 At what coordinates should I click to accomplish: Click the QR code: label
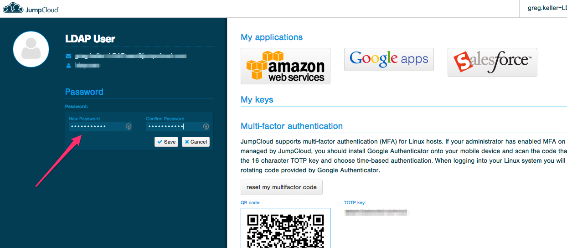pos(251,202)
